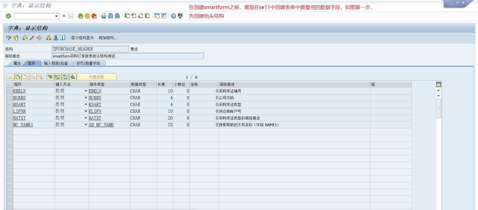478x210 pixels.
Task: Click the short description text field
Action: point(128,56)
